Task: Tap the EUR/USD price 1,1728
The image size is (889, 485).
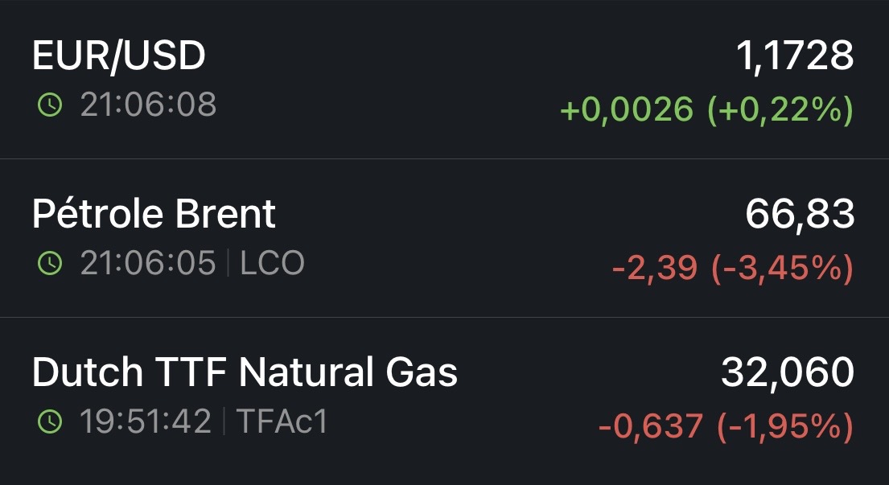Action: pos(794,56)
